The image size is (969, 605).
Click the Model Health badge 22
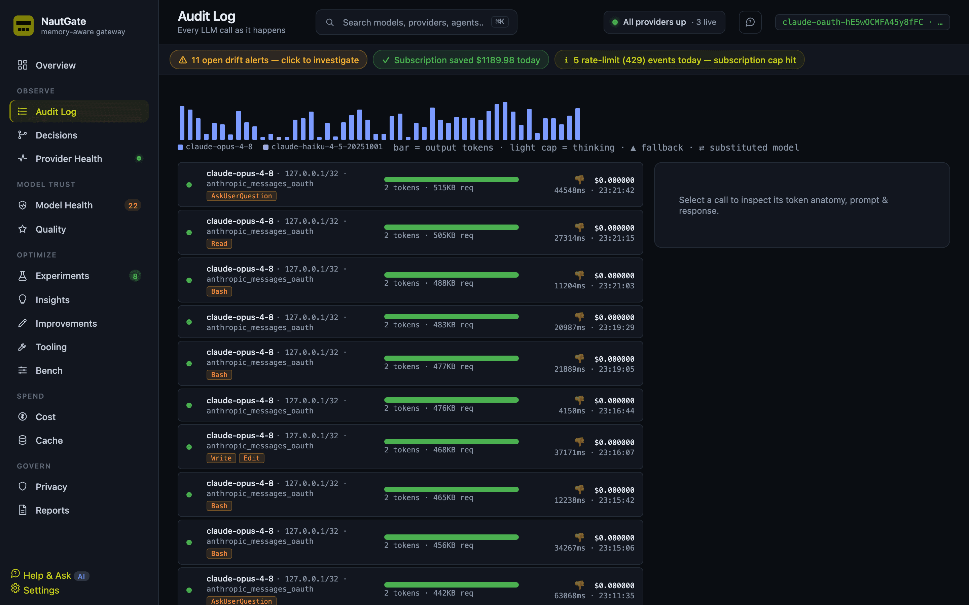(133, 206)
